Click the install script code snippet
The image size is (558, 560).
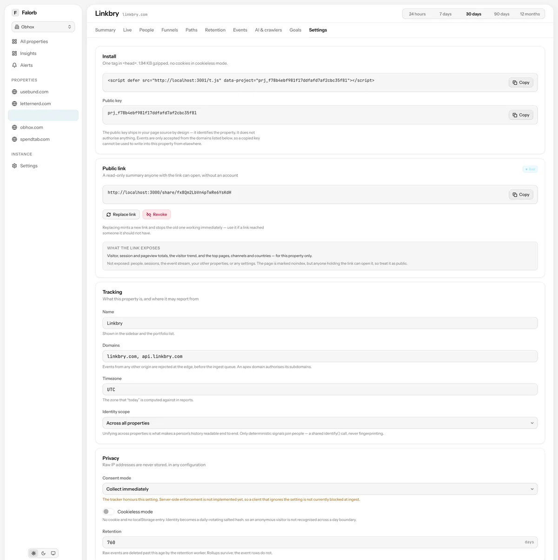pyautogui.click(x=241, y=81)
